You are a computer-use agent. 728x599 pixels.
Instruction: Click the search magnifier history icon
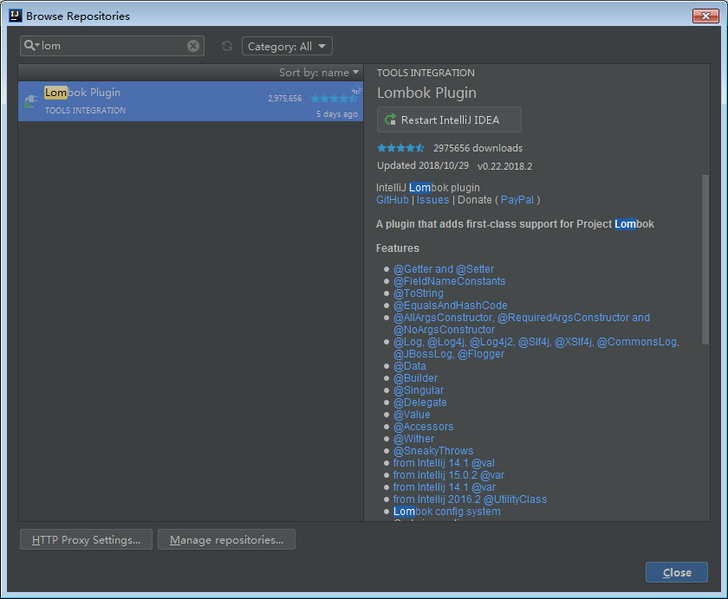point(31,45)
